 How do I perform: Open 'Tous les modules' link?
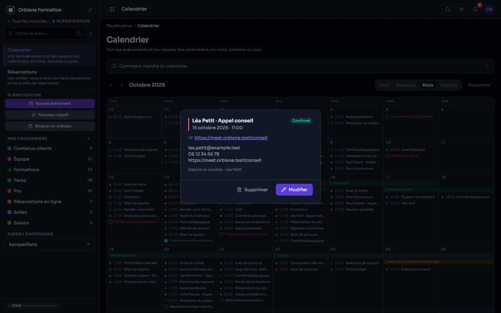pos(29,21)
